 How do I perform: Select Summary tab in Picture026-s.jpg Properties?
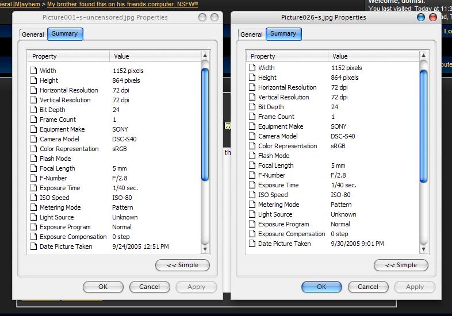pos(284,34)
